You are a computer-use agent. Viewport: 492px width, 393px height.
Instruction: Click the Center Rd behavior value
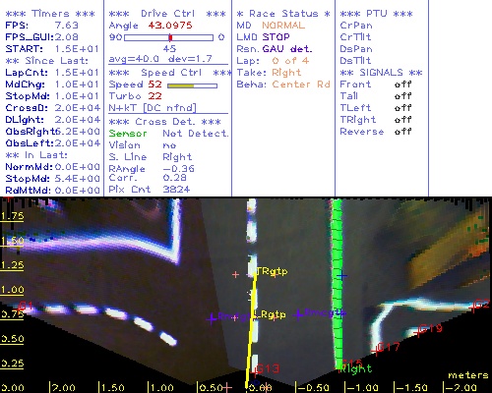pos(301,84)
